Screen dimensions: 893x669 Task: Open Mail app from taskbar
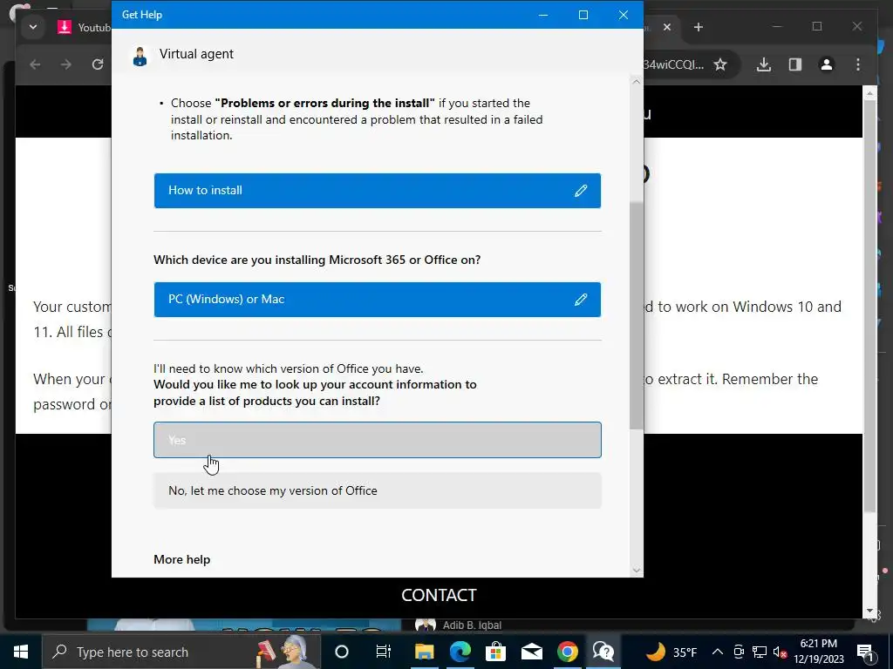tap(531, 652)
